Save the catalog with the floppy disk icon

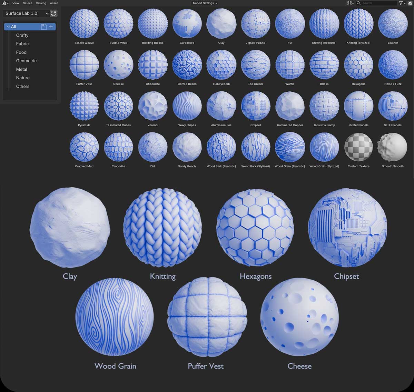tap(43, 26)
